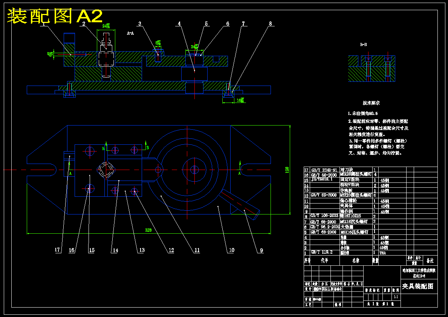Click balloon number '13' under the plan view
448x317 pixels.
(142, 250)
